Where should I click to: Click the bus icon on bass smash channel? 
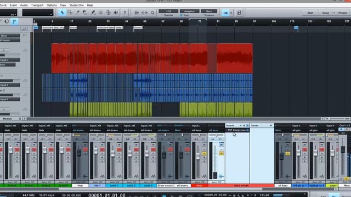pos(221,176)
